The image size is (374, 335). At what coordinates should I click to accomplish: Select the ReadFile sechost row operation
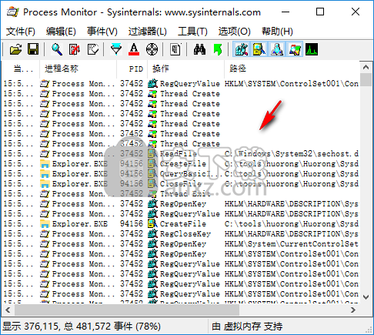coord(179,154)
